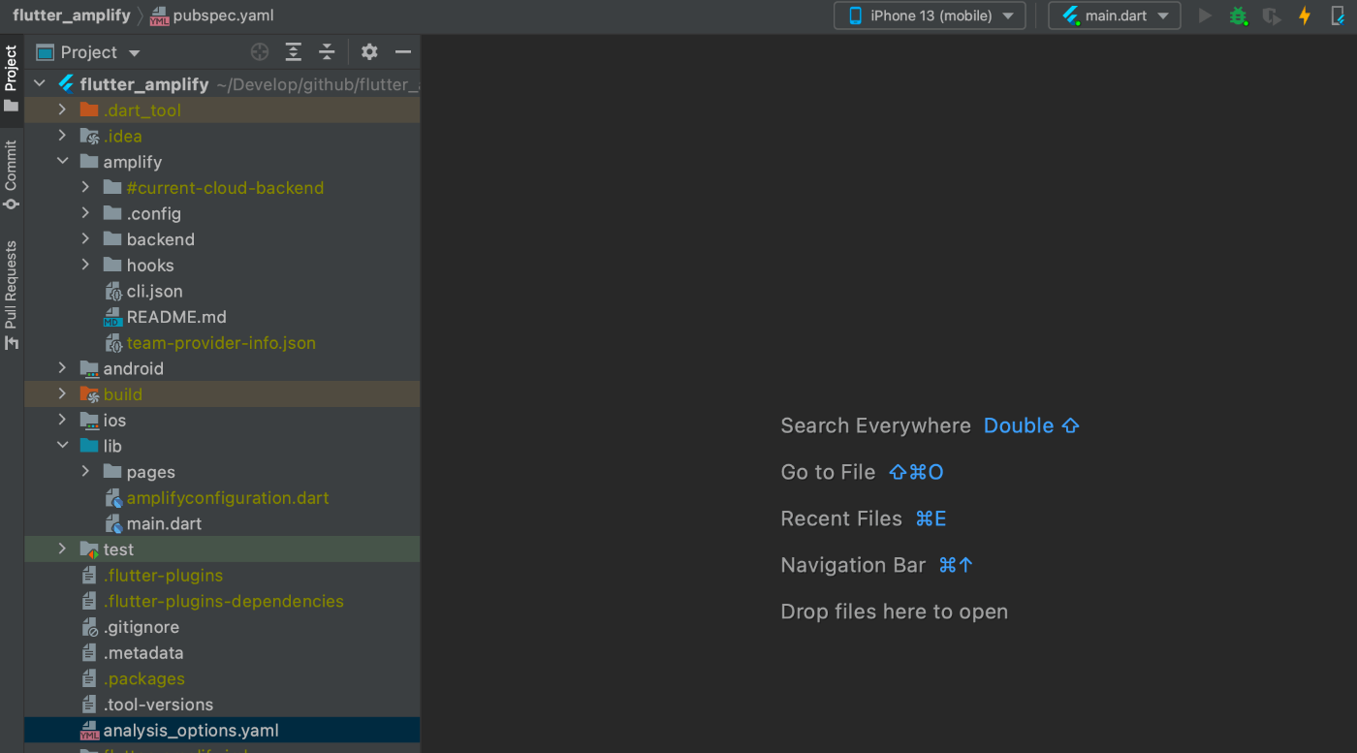Click the orange .dart_tool folder icon
The image size is (1357, 753).
click(x=89, y=110)
